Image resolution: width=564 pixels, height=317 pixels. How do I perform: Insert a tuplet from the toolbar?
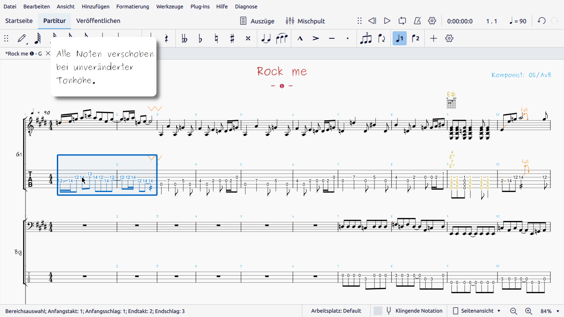(366, 38)
